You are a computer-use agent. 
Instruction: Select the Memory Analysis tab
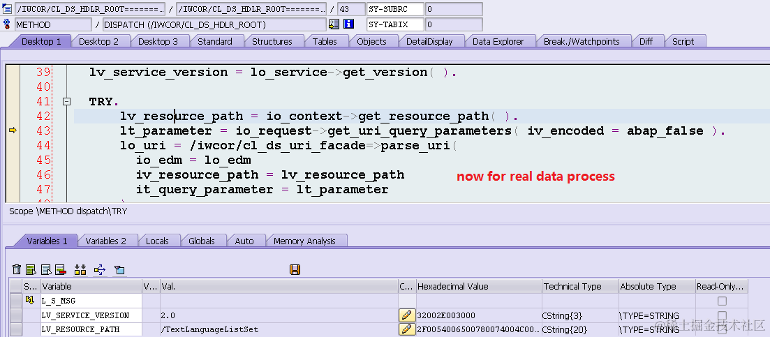tap(304, 241)
